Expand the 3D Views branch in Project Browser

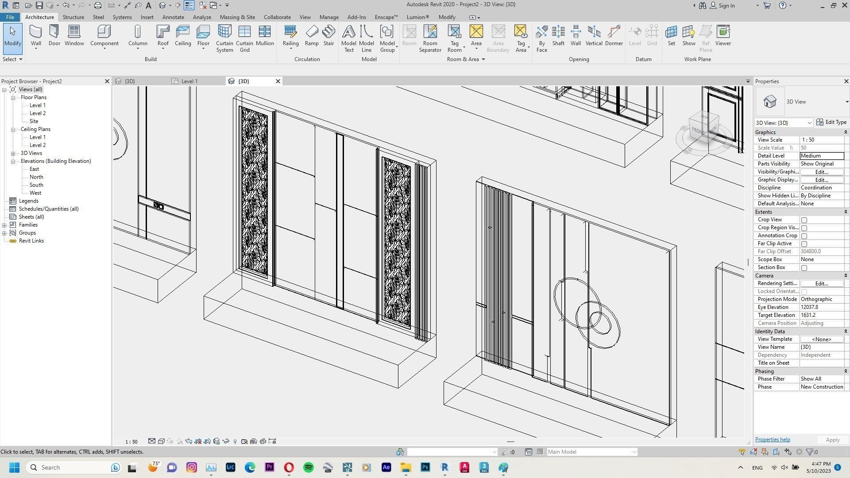[x=13, y=153]
